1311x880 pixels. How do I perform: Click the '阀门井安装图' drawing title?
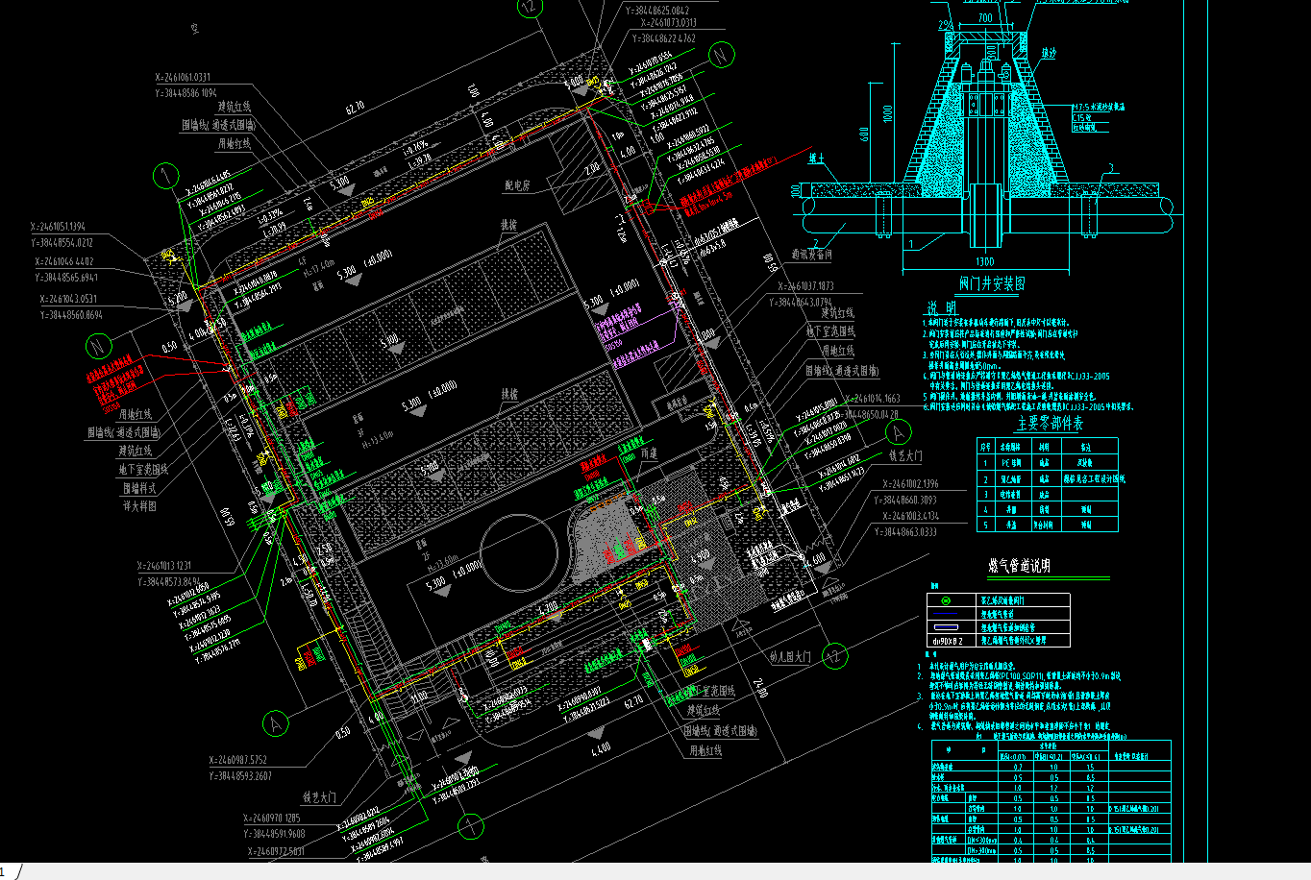pyautogui.click(x=992, y=283)
